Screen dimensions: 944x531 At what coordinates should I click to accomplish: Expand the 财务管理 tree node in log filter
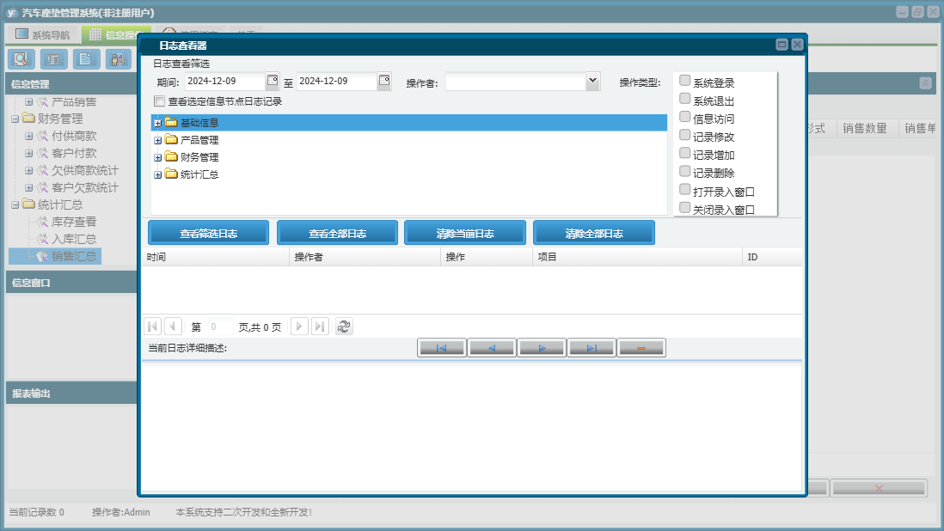coord(157,157)
